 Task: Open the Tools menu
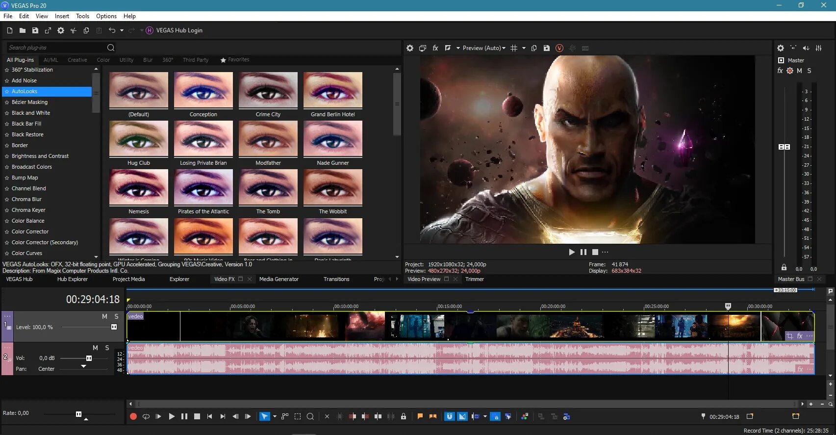coord(82,16)
